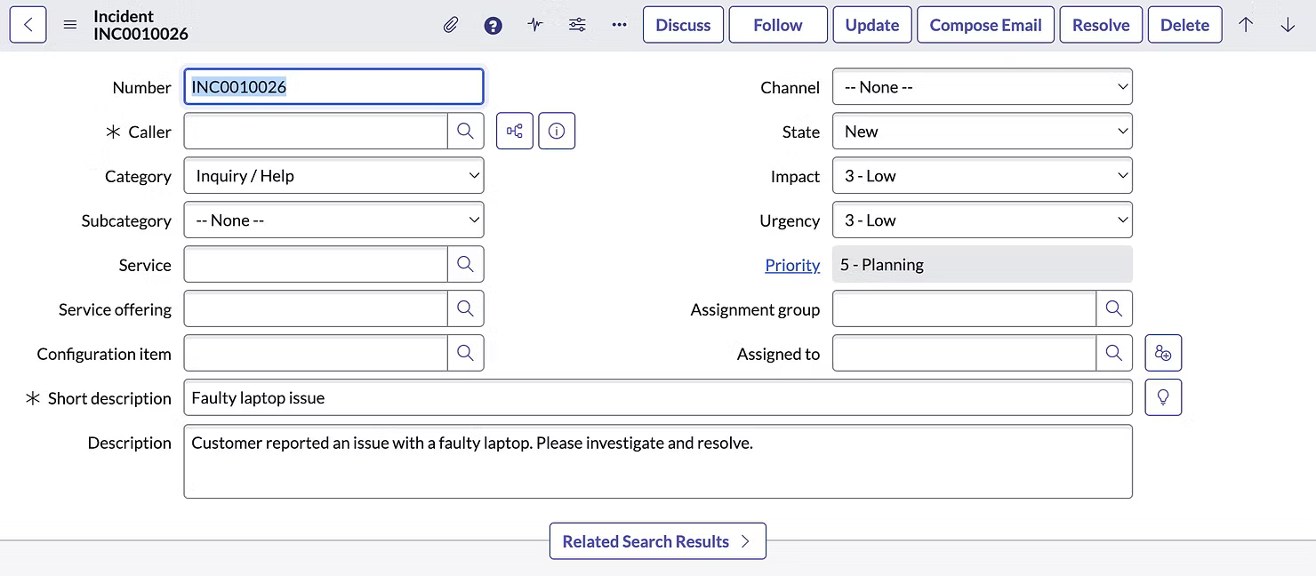Follow the Priority link
The image size is (1316, 576).
click(792, 264)
